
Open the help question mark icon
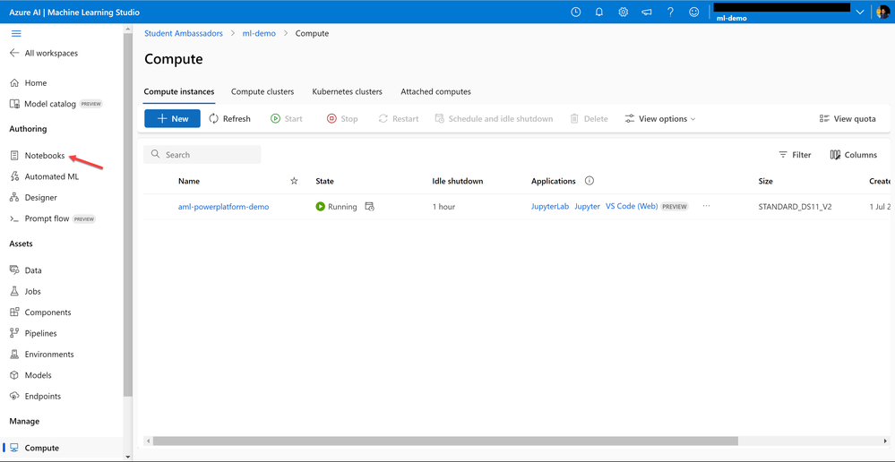[671, 12]
